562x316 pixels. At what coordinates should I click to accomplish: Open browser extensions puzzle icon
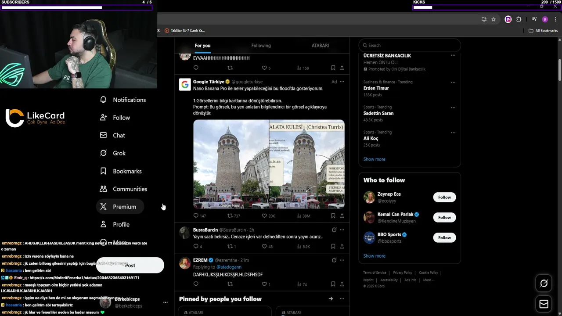[x=519, y=19]
